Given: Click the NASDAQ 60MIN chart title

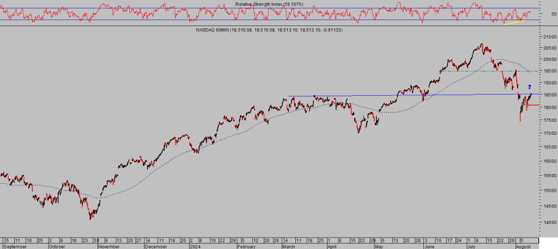Looking at the screenshot, I should pyautogui.click(x=269, y=30).
